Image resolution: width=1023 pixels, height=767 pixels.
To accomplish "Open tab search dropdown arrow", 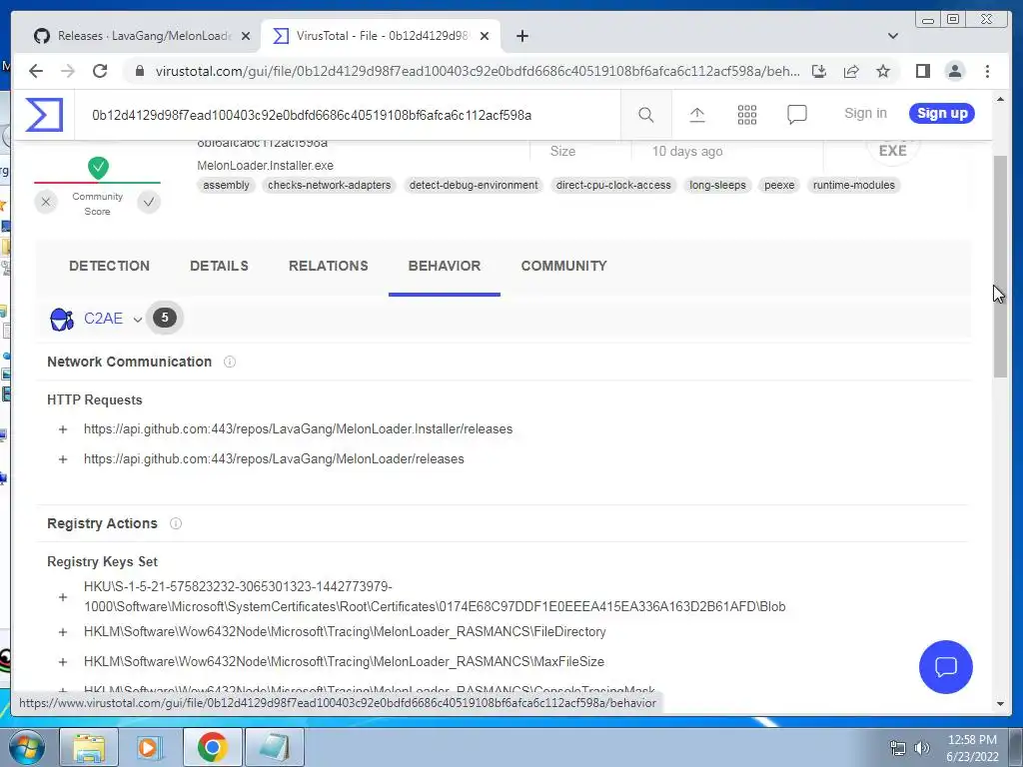I will tap(892, 36).
